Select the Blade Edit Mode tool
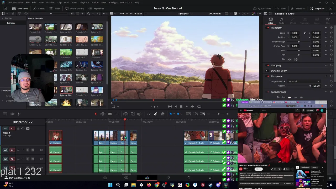 [110, 114]
